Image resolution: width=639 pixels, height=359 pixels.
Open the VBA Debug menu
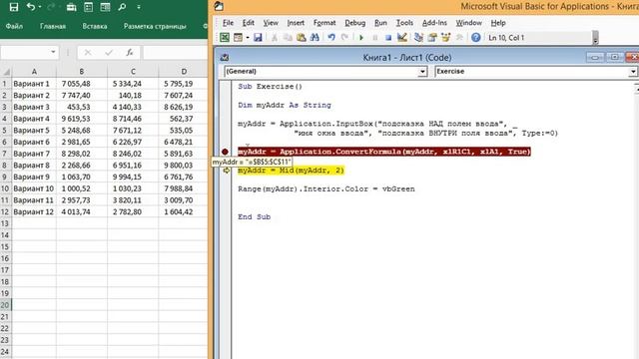(x=355, y=23)
